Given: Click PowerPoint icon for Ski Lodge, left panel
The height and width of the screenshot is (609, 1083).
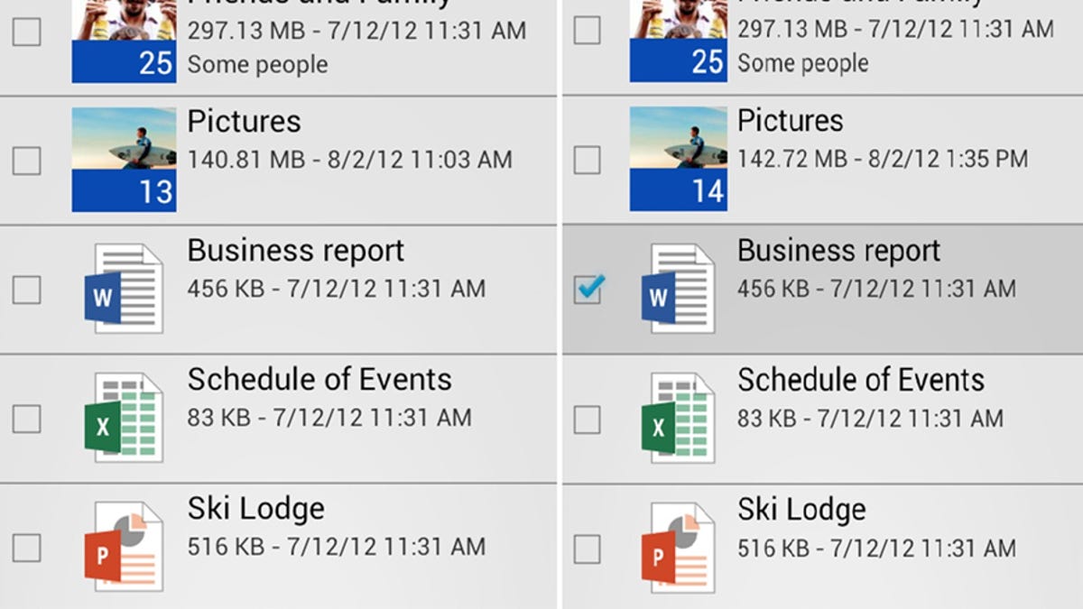Looking at the screenshot, I should pyautogui.click(x=124, y=547).
